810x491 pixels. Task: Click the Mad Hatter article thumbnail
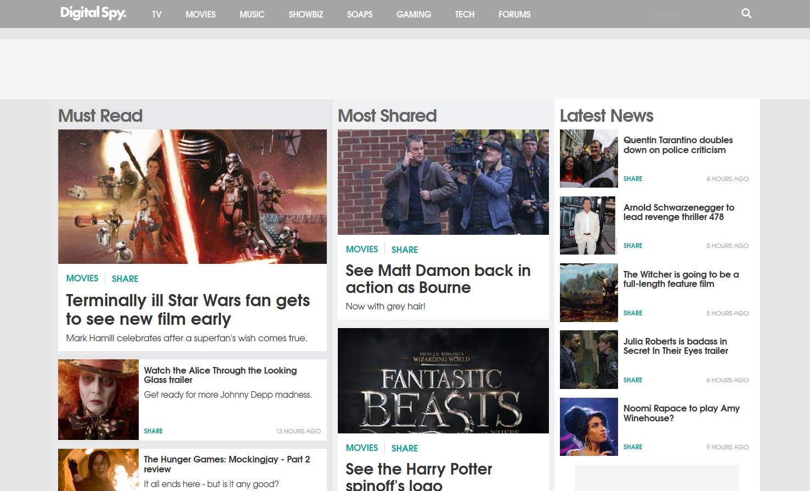98,399
